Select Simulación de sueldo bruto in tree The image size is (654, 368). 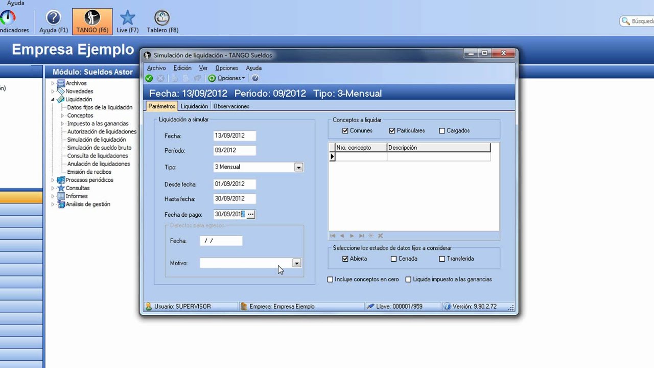[99, 148]
